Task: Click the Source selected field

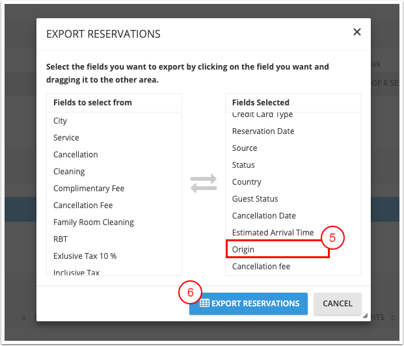Action: pyautogui.click(x=245, y=148)
